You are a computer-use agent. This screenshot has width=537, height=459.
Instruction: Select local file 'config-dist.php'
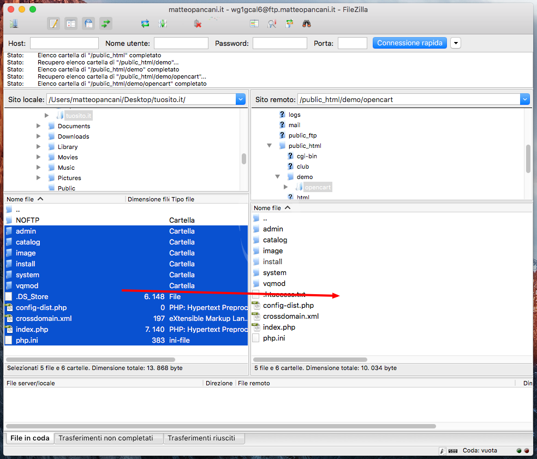coord(126,308)
